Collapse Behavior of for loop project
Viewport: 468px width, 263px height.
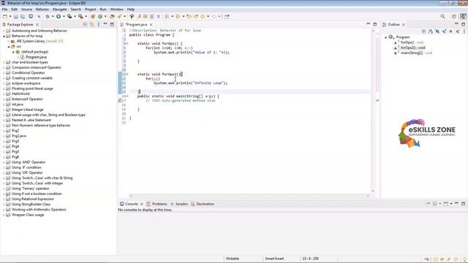(4, 36)
